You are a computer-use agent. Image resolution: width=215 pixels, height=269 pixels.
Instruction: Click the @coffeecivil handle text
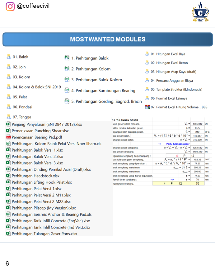click(x=33, y=6)
